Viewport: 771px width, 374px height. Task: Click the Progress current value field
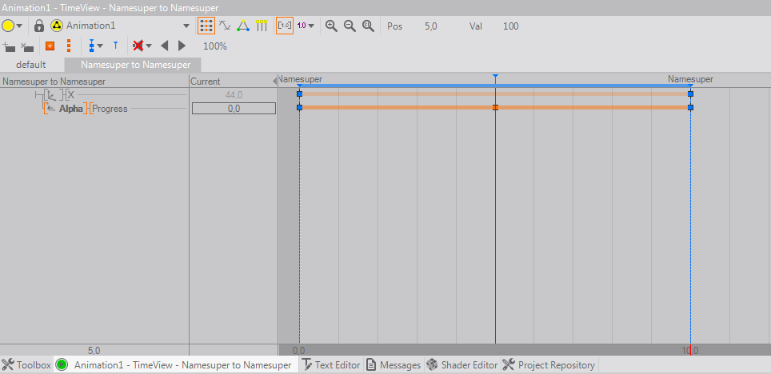click(234, 109)
